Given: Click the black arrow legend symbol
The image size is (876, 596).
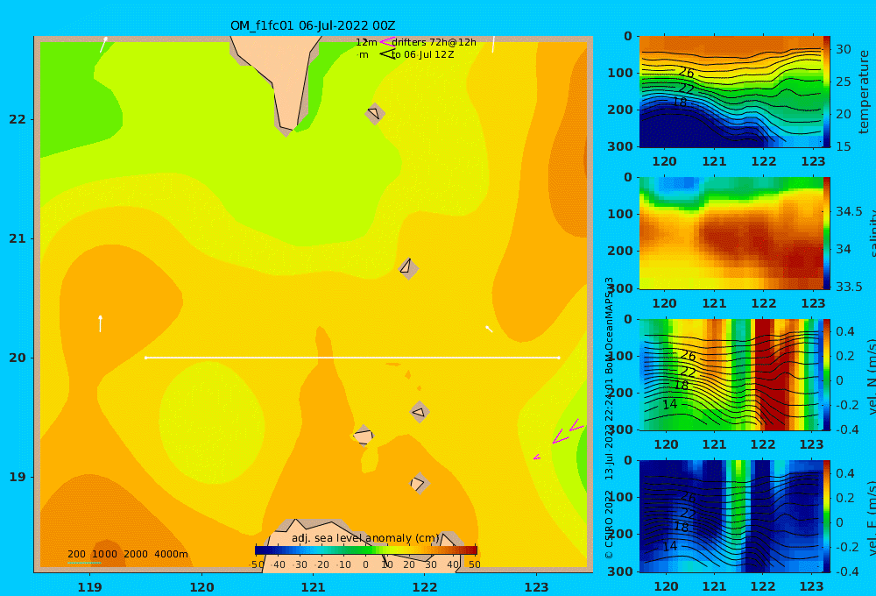Looking at the screenshot, I should pyautogui.click(x=387, y=54).
